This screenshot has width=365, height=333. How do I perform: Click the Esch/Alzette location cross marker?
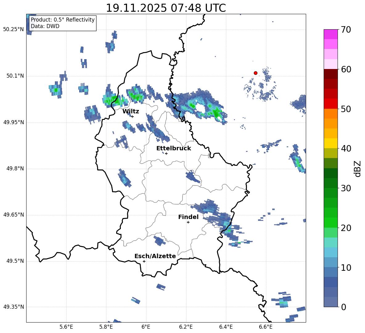[x=144, y=261]
